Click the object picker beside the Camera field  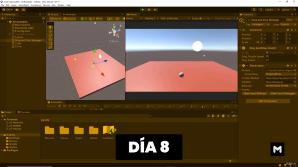tap(295, 82)
